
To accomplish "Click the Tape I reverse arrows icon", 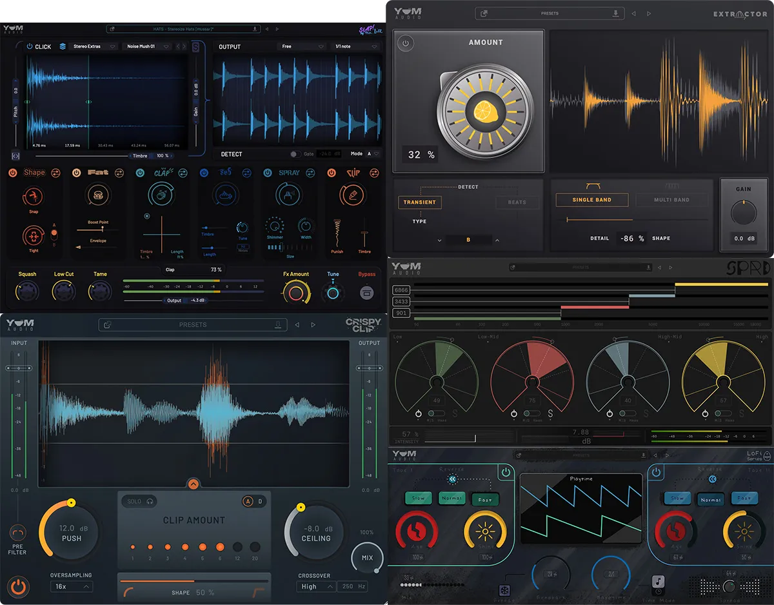I will tap(453, 479).
